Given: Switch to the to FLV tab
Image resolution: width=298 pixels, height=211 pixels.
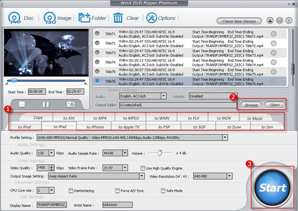Looking at the screenshot, I should pyautogui.click(x=194, y=118).
